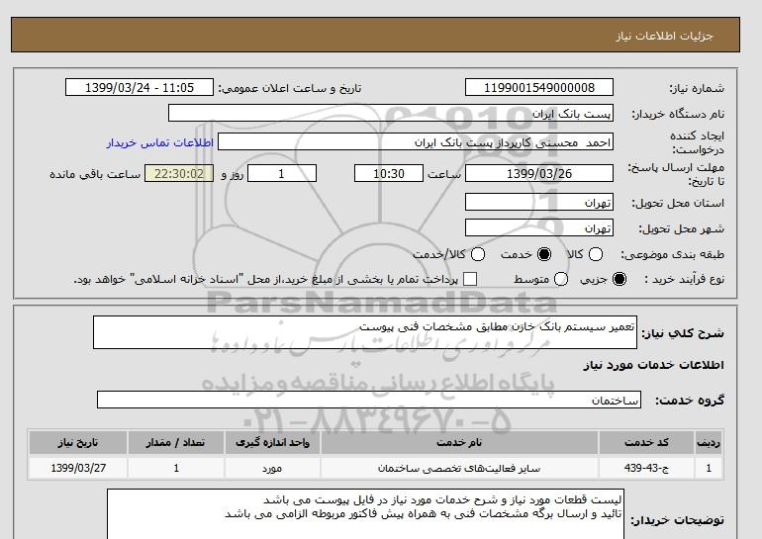Click the requester field احمد محسنی
762x539 pixels.
coord(416,142)
